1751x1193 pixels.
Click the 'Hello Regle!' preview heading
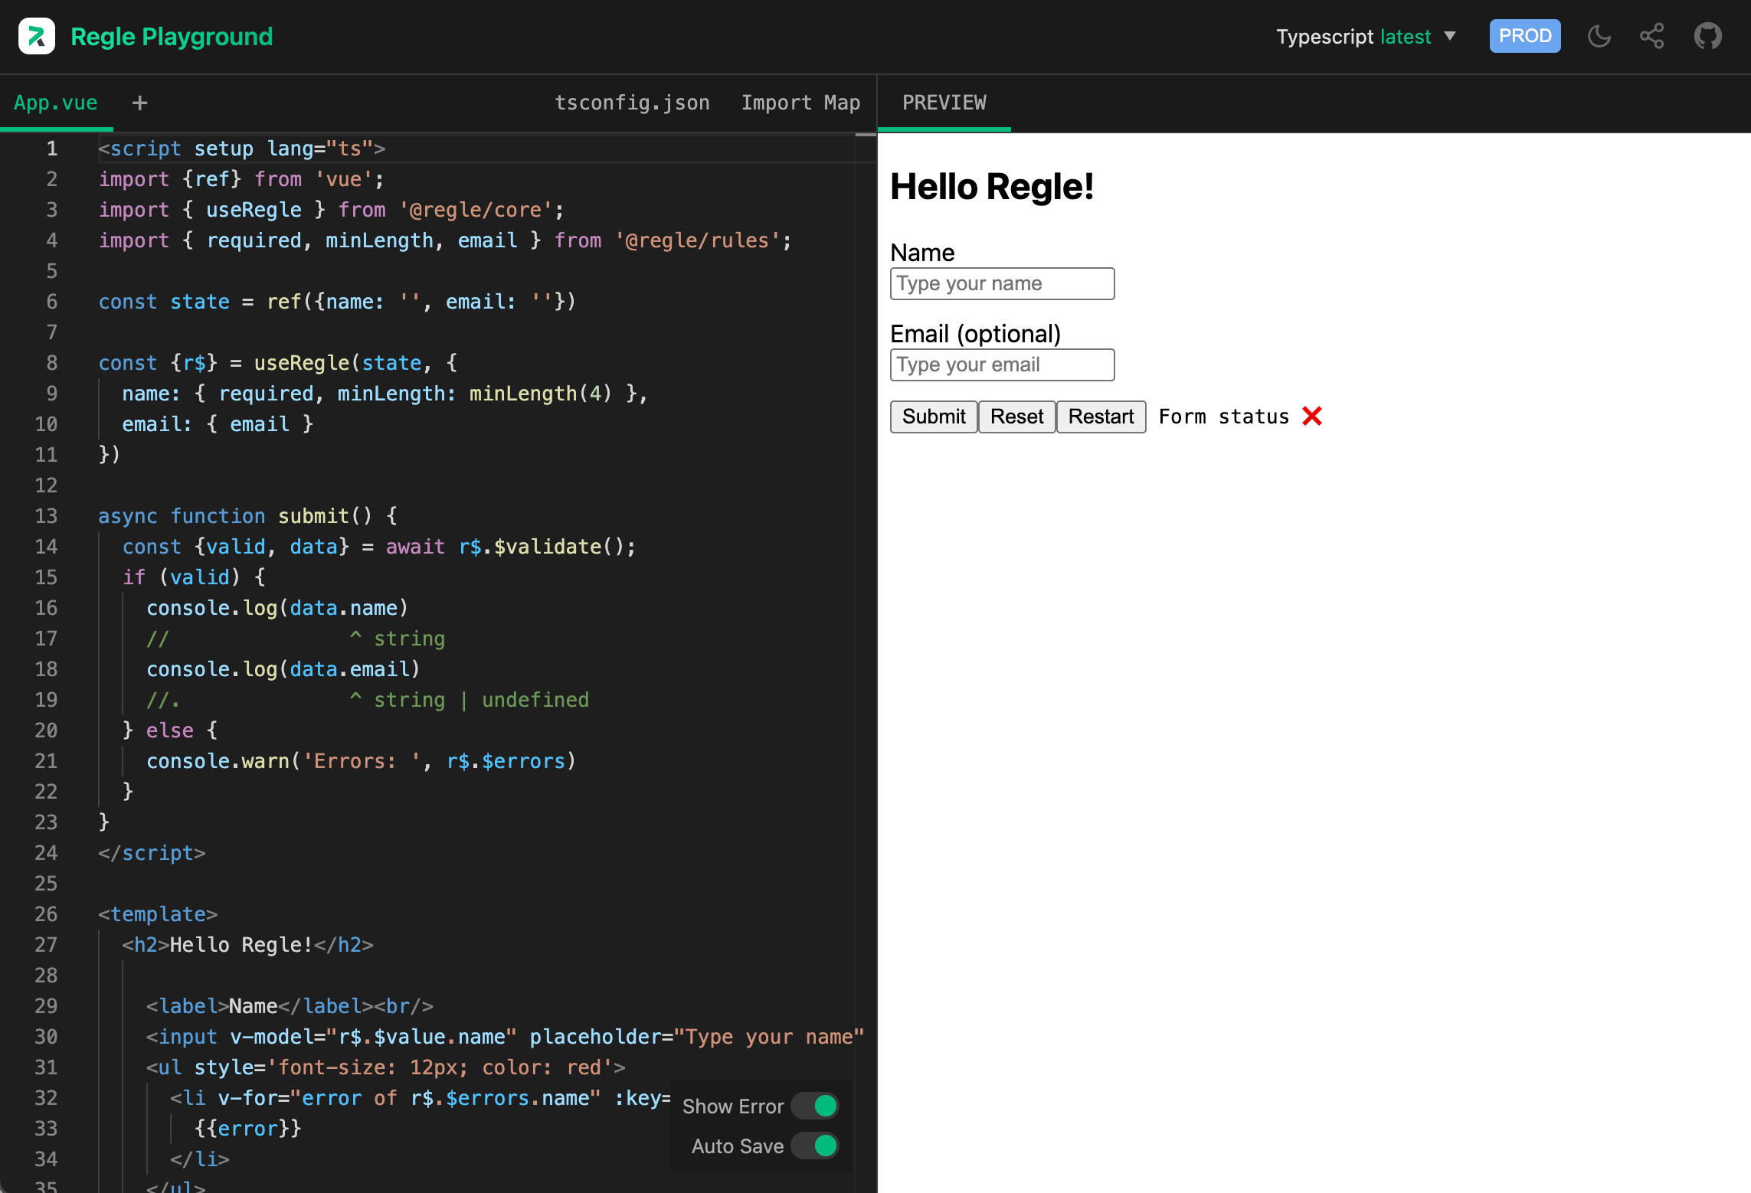point(992,187)
